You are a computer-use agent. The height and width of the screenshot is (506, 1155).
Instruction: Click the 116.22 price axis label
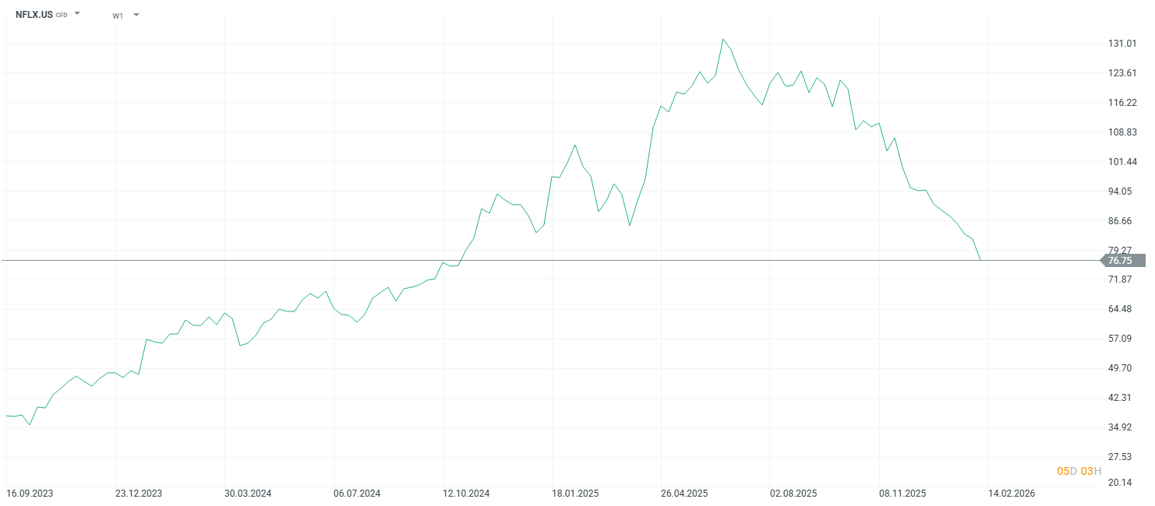point(1121,103)
